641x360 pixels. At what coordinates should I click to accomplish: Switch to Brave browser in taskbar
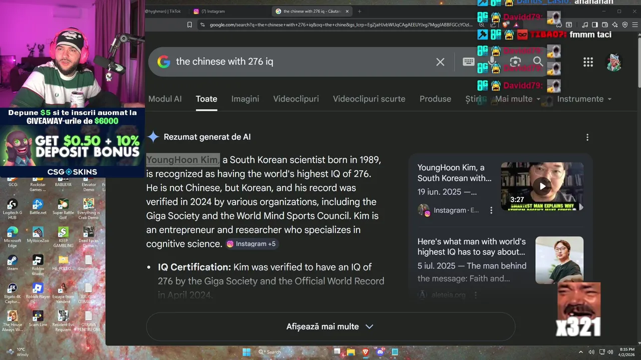point(366,352)
